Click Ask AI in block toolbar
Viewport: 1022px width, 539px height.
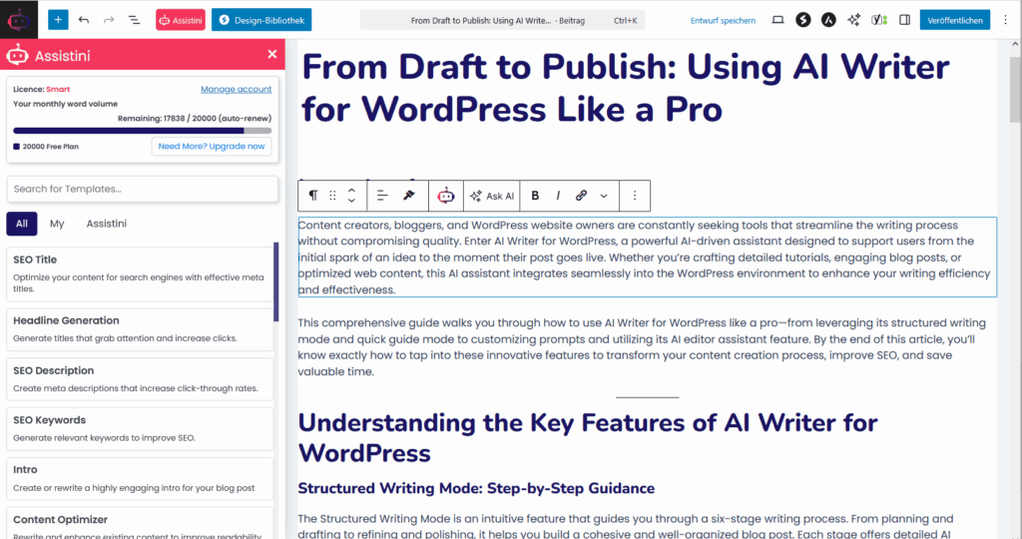(492, 196)
